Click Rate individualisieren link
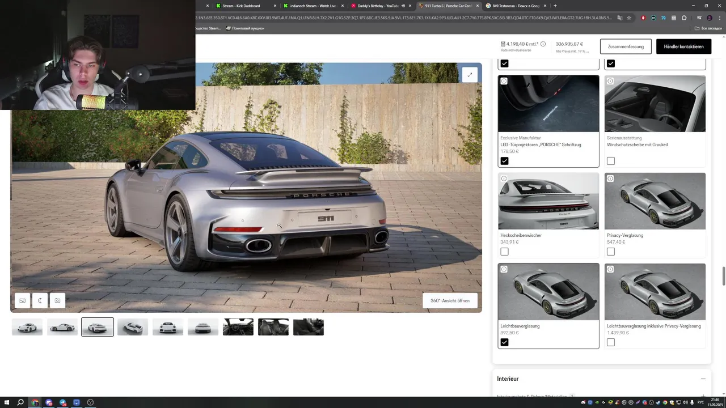726x408 pixels. pyautogui.click(x=516, y=50)
